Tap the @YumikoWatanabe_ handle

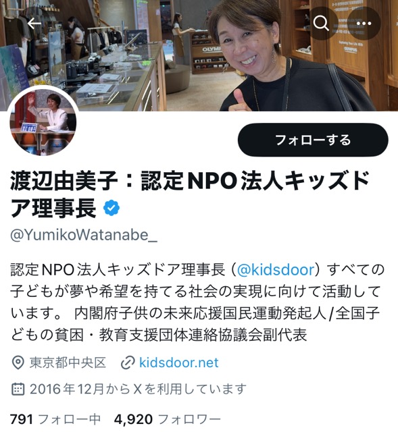click(84, 235)
